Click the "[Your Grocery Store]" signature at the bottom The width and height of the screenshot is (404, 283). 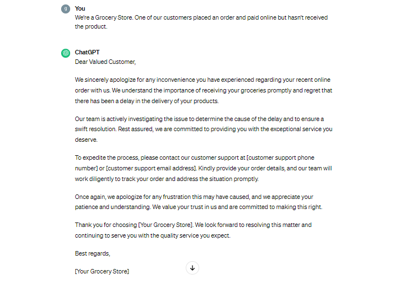(x=102, y=271)
